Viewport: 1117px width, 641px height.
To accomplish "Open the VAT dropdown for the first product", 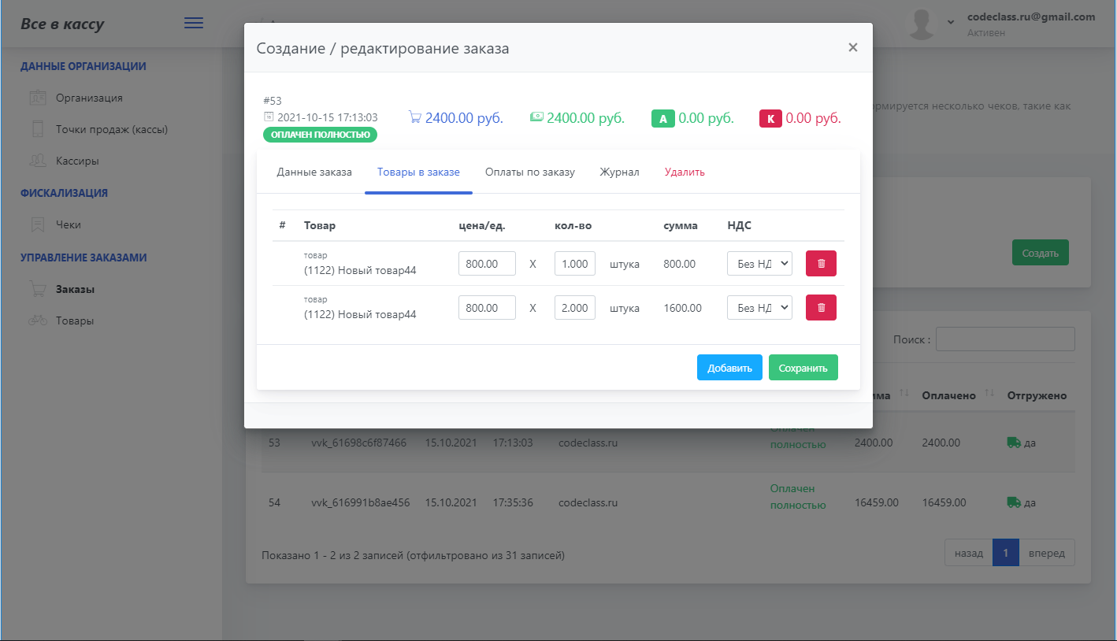I will pos(759,264).
